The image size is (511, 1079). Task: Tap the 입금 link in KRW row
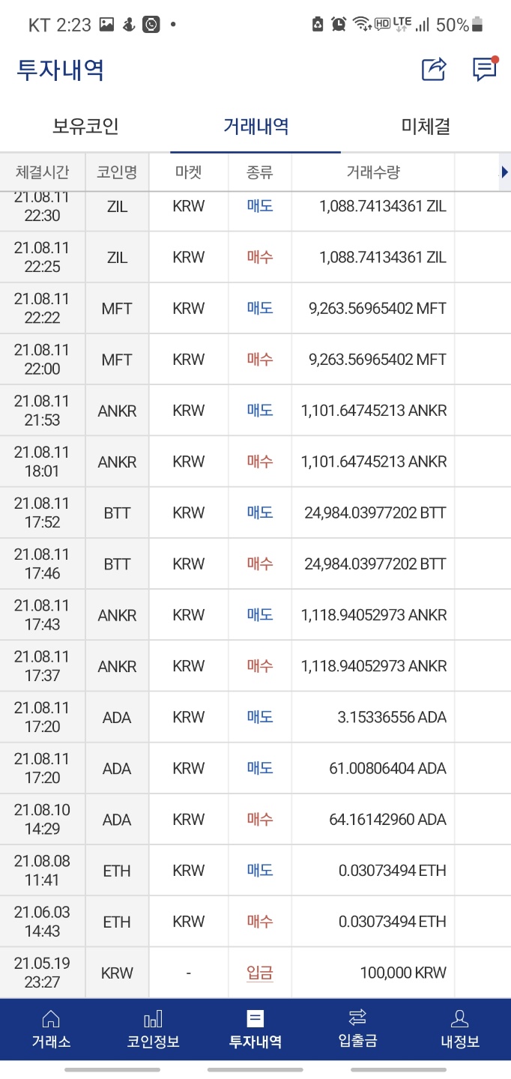click(x=260, y=973)
